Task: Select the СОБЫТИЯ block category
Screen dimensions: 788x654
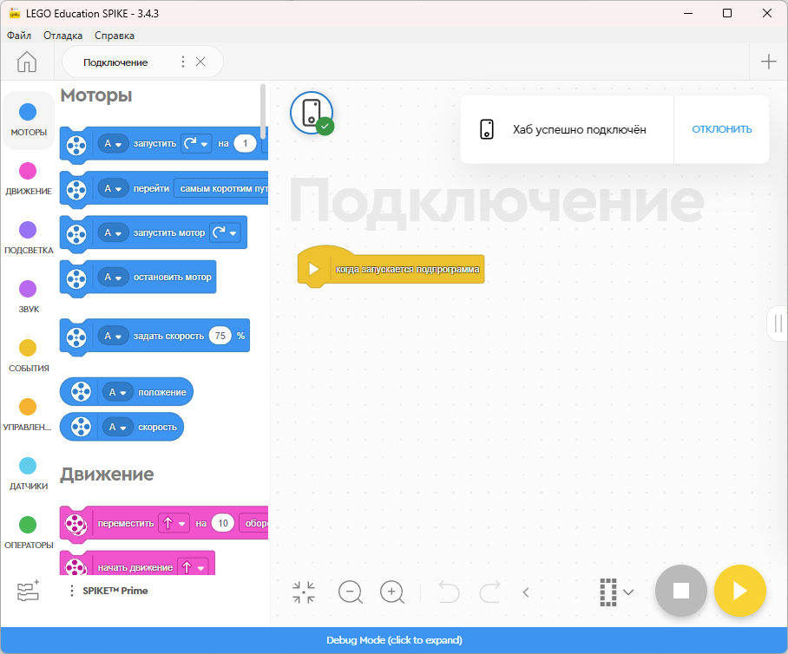Action: pos(29,350)
